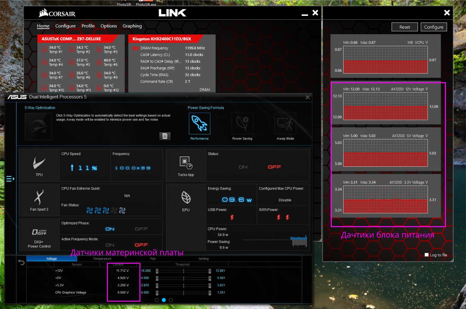Image resolution: width=466 pixels, height=309 pixels.
Task: Switch to the Temperature sensor tab
Action: pyautogui.click(x=102, y=259)
